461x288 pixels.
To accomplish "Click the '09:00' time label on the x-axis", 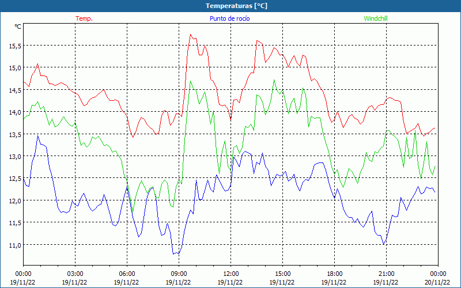I will tap(179, 274).
